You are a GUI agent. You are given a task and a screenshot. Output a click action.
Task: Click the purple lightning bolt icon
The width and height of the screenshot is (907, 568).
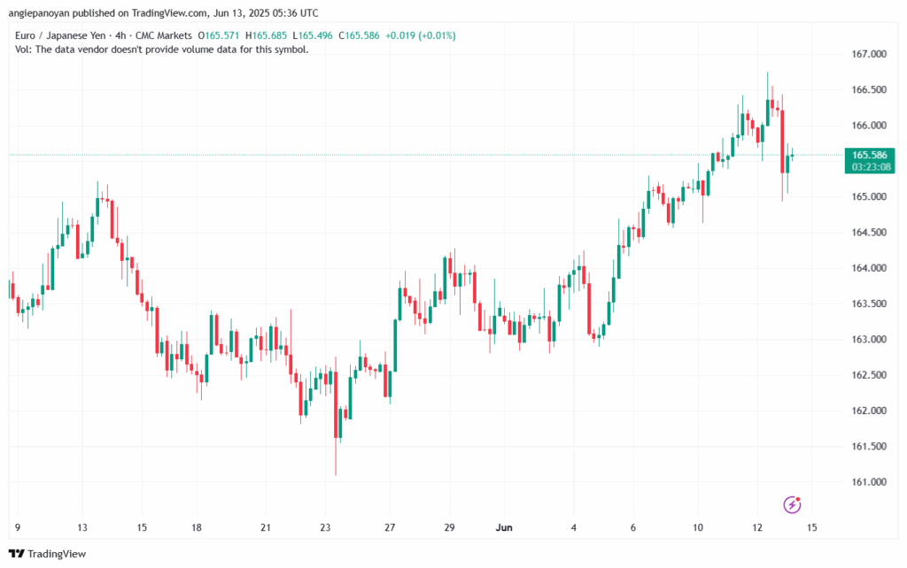[x=793, y=504]
